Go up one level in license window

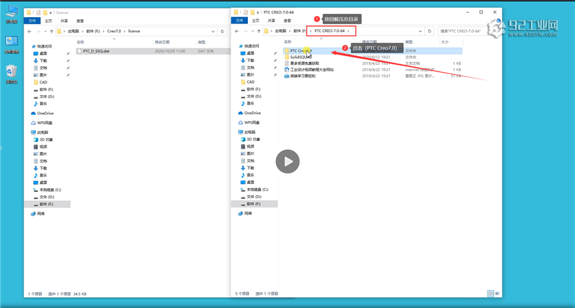tap(51, 31)
